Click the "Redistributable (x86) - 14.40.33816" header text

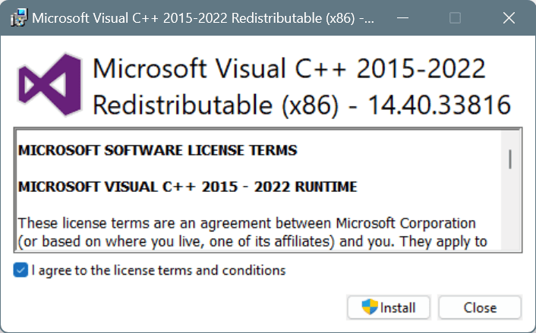click(x=302, y=105)
